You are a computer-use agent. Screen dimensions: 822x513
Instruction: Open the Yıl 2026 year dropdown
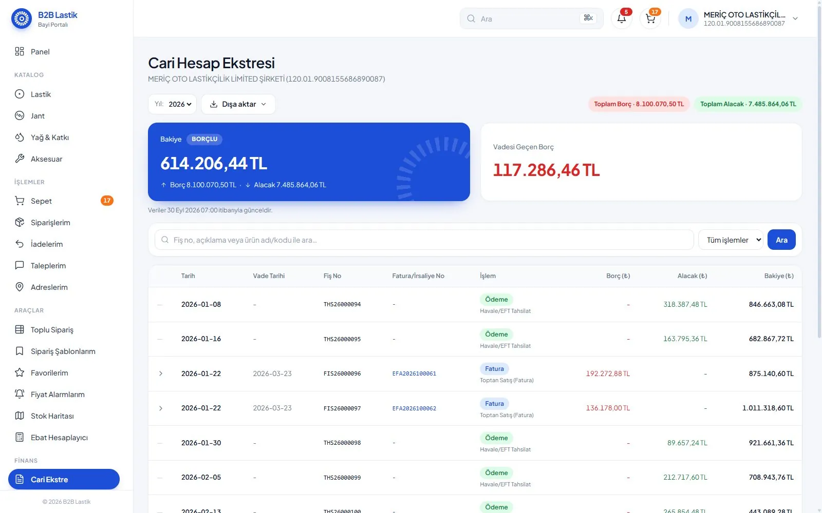coord(172,104)
